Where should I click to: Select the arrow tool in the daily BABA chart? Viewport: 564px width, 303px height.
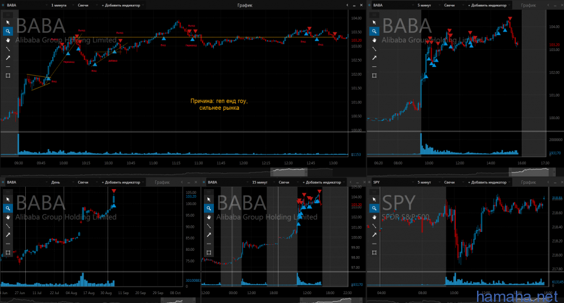pos(8,235)
